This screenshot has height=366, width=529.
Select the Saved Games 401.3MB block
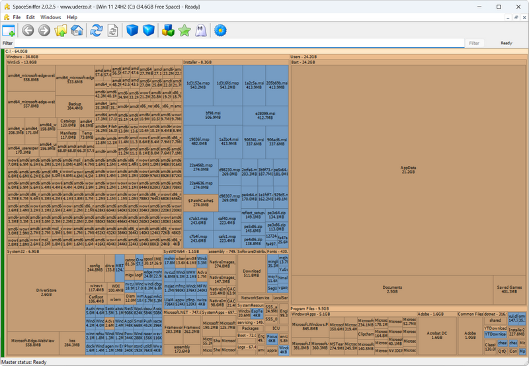pyautogui.click(x=509, y=289)
